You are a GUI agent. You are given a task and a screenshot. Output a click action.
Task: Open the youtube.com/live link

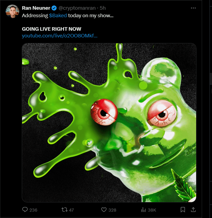(x=60, y=36)
